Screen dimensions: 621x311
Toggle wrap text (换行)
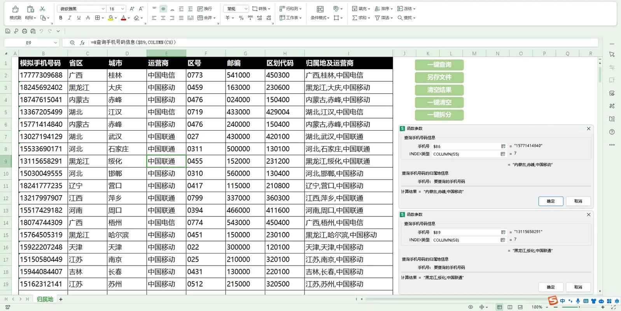click(205, 9)
